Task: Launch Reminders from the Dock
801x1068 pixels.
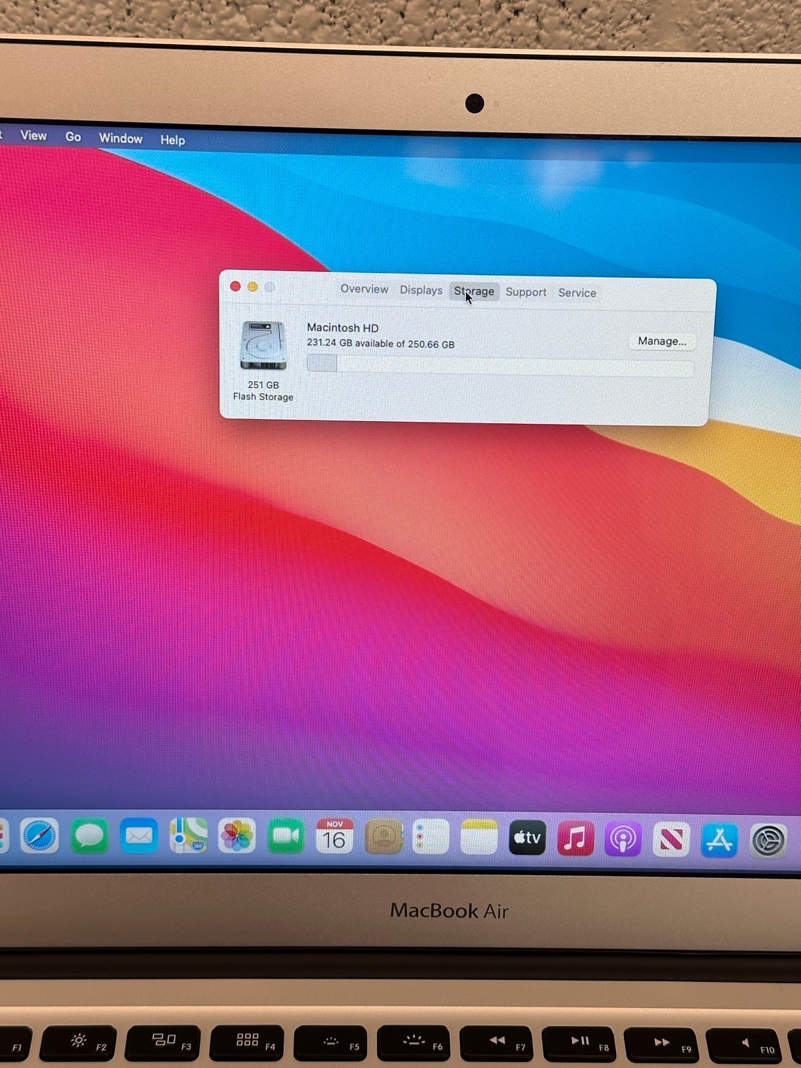Action: coord(431,836)
